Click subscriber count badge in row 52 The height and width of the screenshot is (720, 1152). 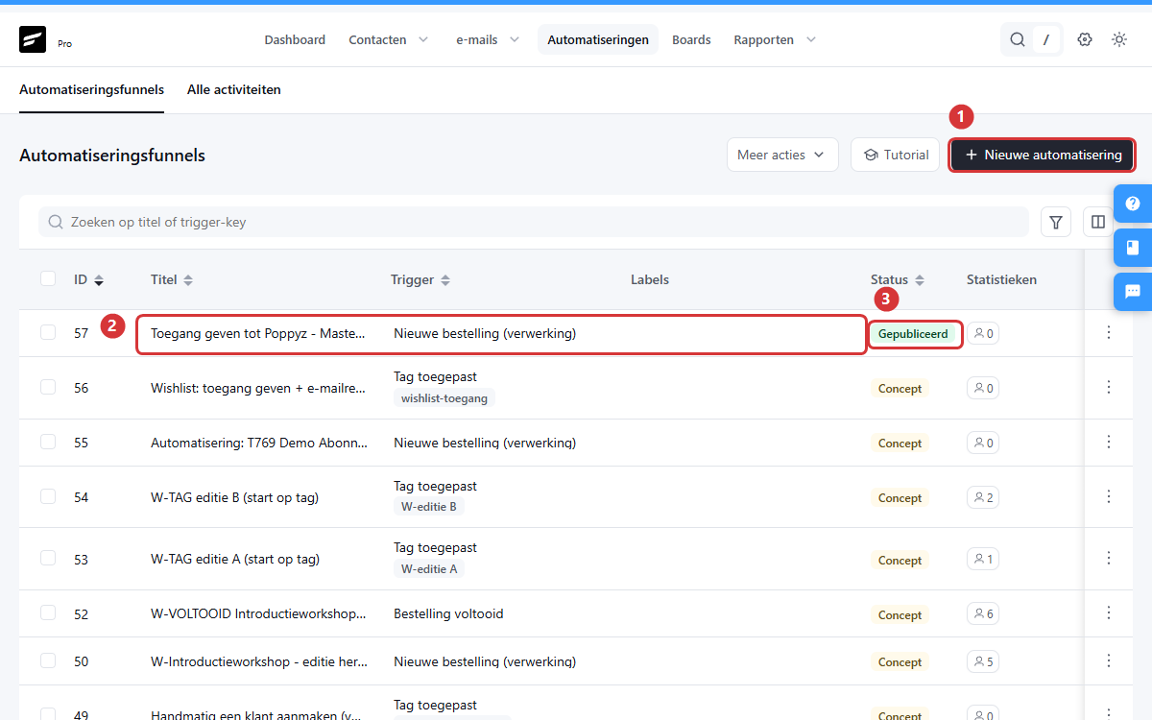[983, 614]
